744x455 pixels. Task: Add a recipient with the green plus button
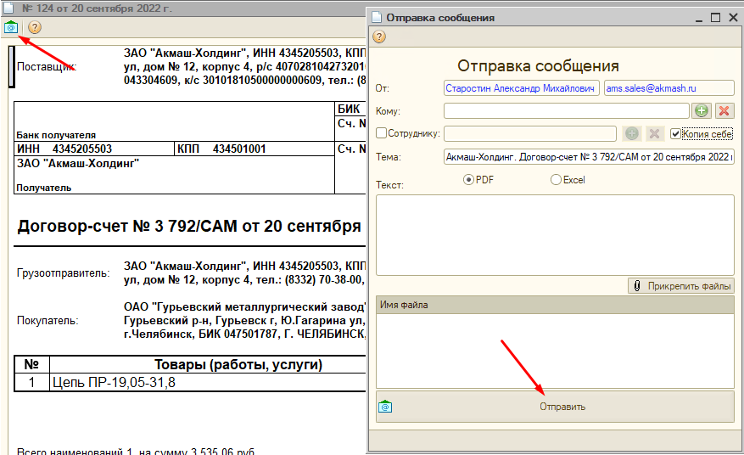702,110
